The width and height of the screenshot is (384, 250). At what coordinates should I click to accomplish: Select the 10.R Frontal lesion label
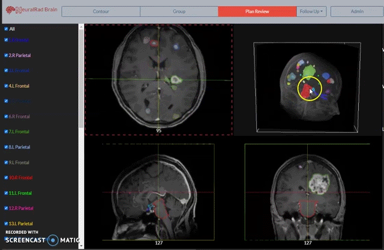click(x=21, y=178)
